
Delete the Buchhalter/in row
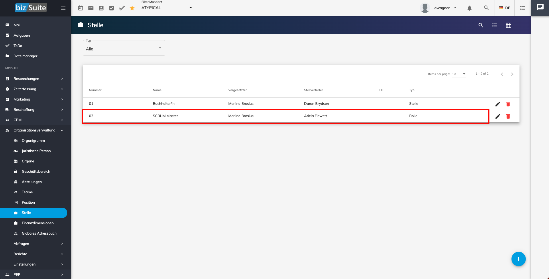(508, 104)
